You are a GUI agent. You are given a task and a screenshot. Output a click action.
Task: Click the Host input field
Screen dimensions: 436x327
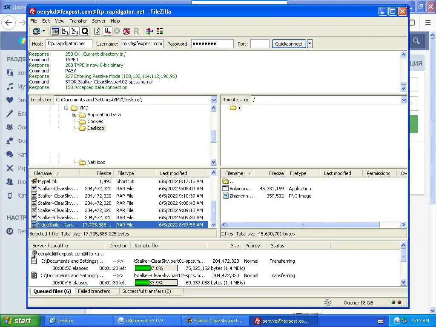click(69, 44)
